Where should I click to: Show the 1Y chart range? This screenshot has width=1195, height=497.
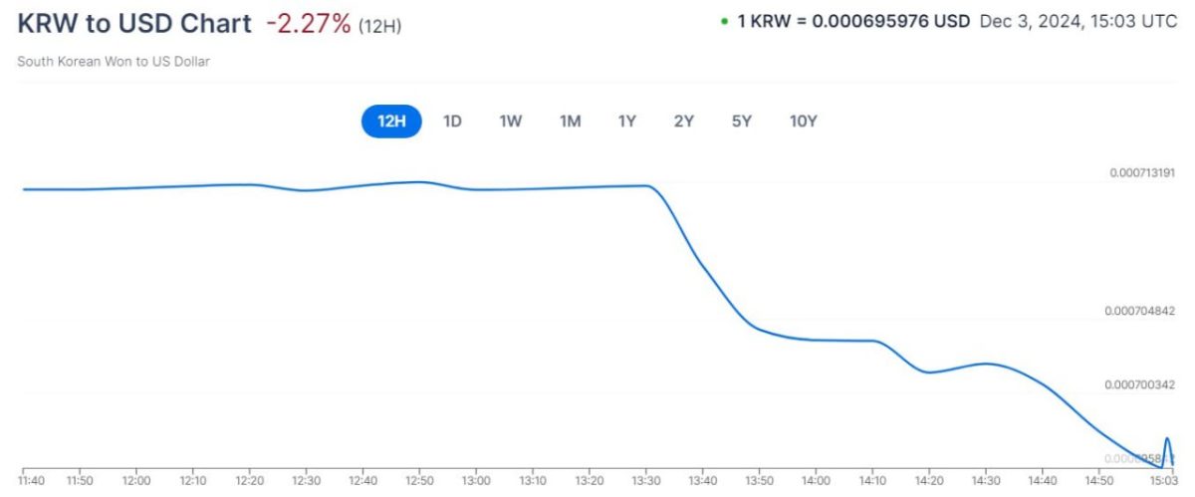626,122
